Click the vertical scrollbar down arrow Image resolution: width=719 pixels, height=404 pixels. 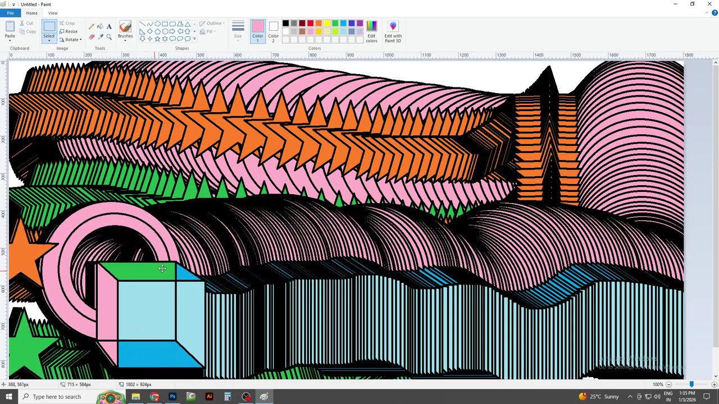[715, 376]
